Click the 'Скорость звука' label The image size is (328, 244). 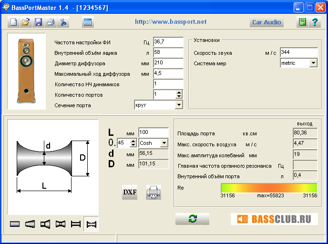point(213,53)
